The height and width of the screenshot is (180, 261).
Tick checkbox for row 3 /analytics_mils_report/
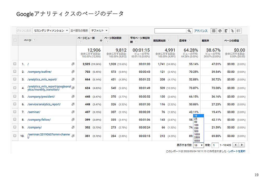[x=15, y=79]
